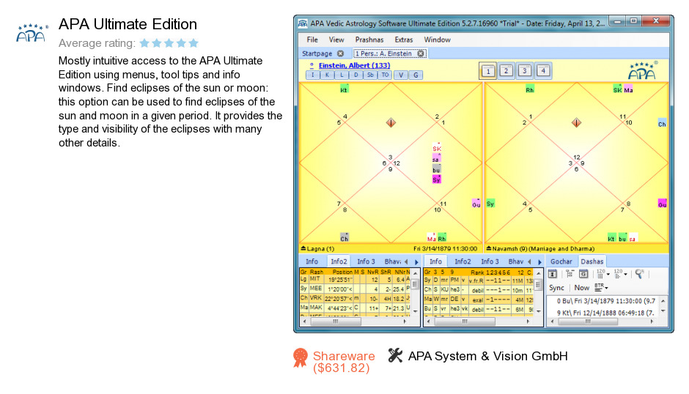Click the fifth rating star
The width and height of the screenshot is (689, 394).
(194, 43)
